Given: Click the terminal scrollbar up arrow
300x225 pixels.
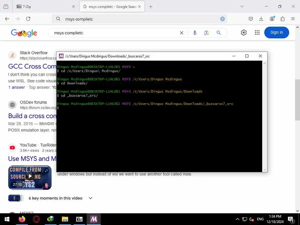Looking at the screenshot, I should [x=265, y=63].
